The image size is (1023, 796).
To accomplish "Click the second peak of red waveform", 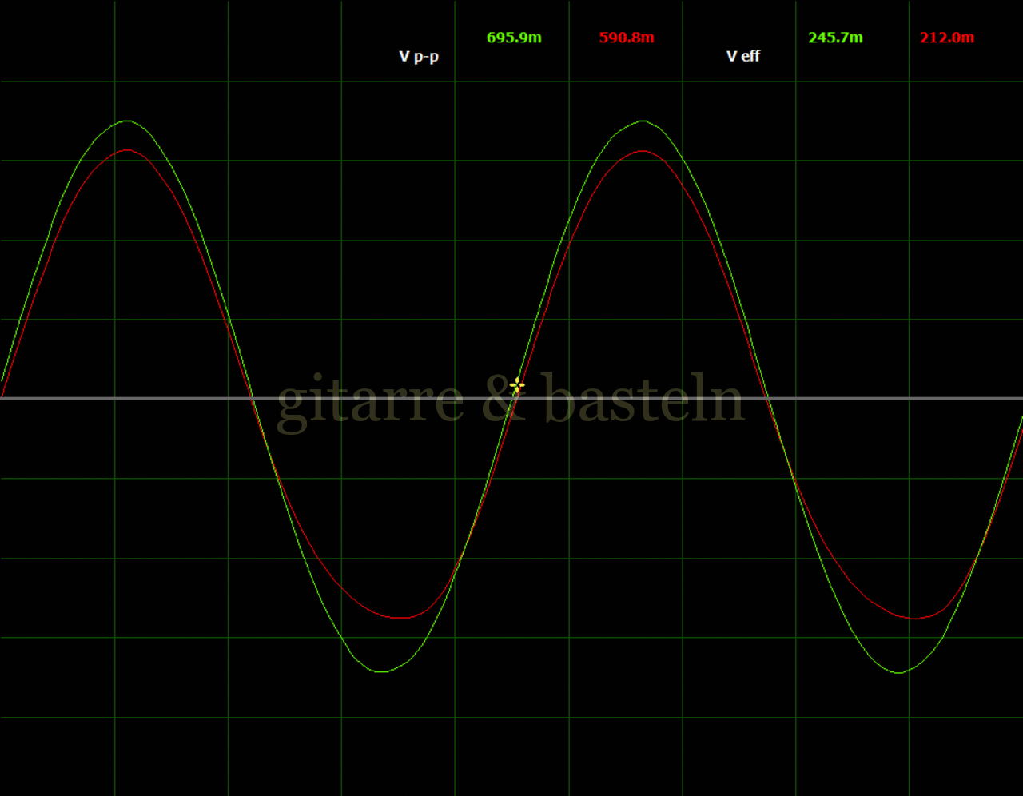I will tap(643, 150).
